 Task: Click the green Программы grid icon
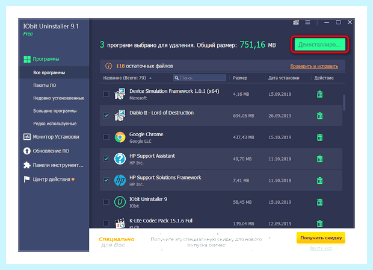click(27, 59)
